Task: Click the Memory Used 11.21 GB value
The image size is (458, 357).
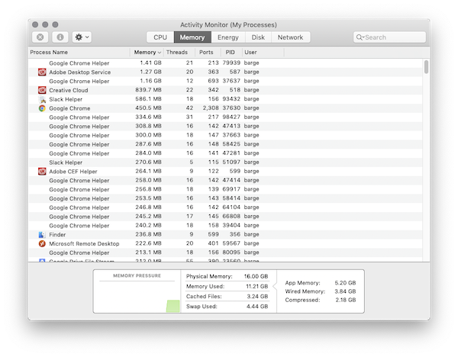Action: 256,286
